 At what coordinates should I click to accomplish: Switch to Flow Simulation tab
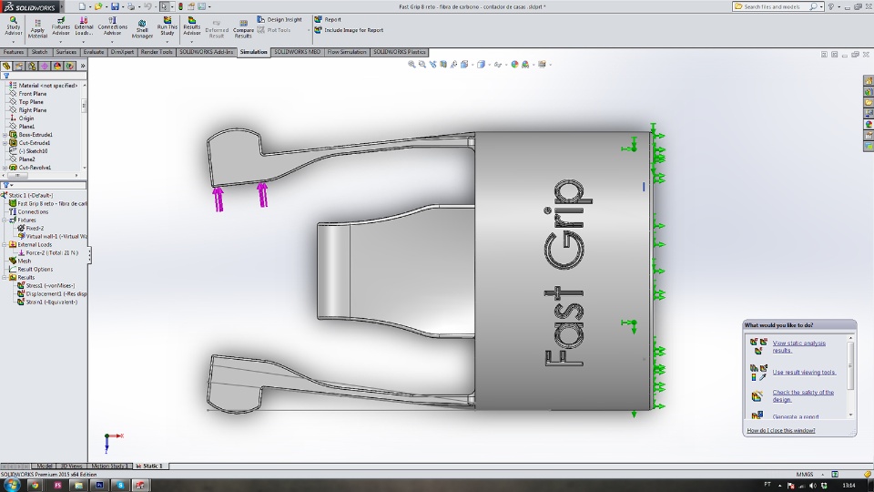tap(347, 52)
